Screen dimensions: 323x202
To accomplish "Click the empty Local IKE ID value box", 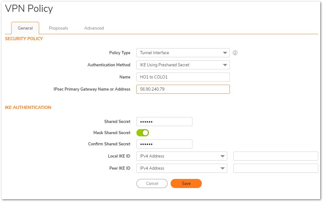I will click(275, 156).
